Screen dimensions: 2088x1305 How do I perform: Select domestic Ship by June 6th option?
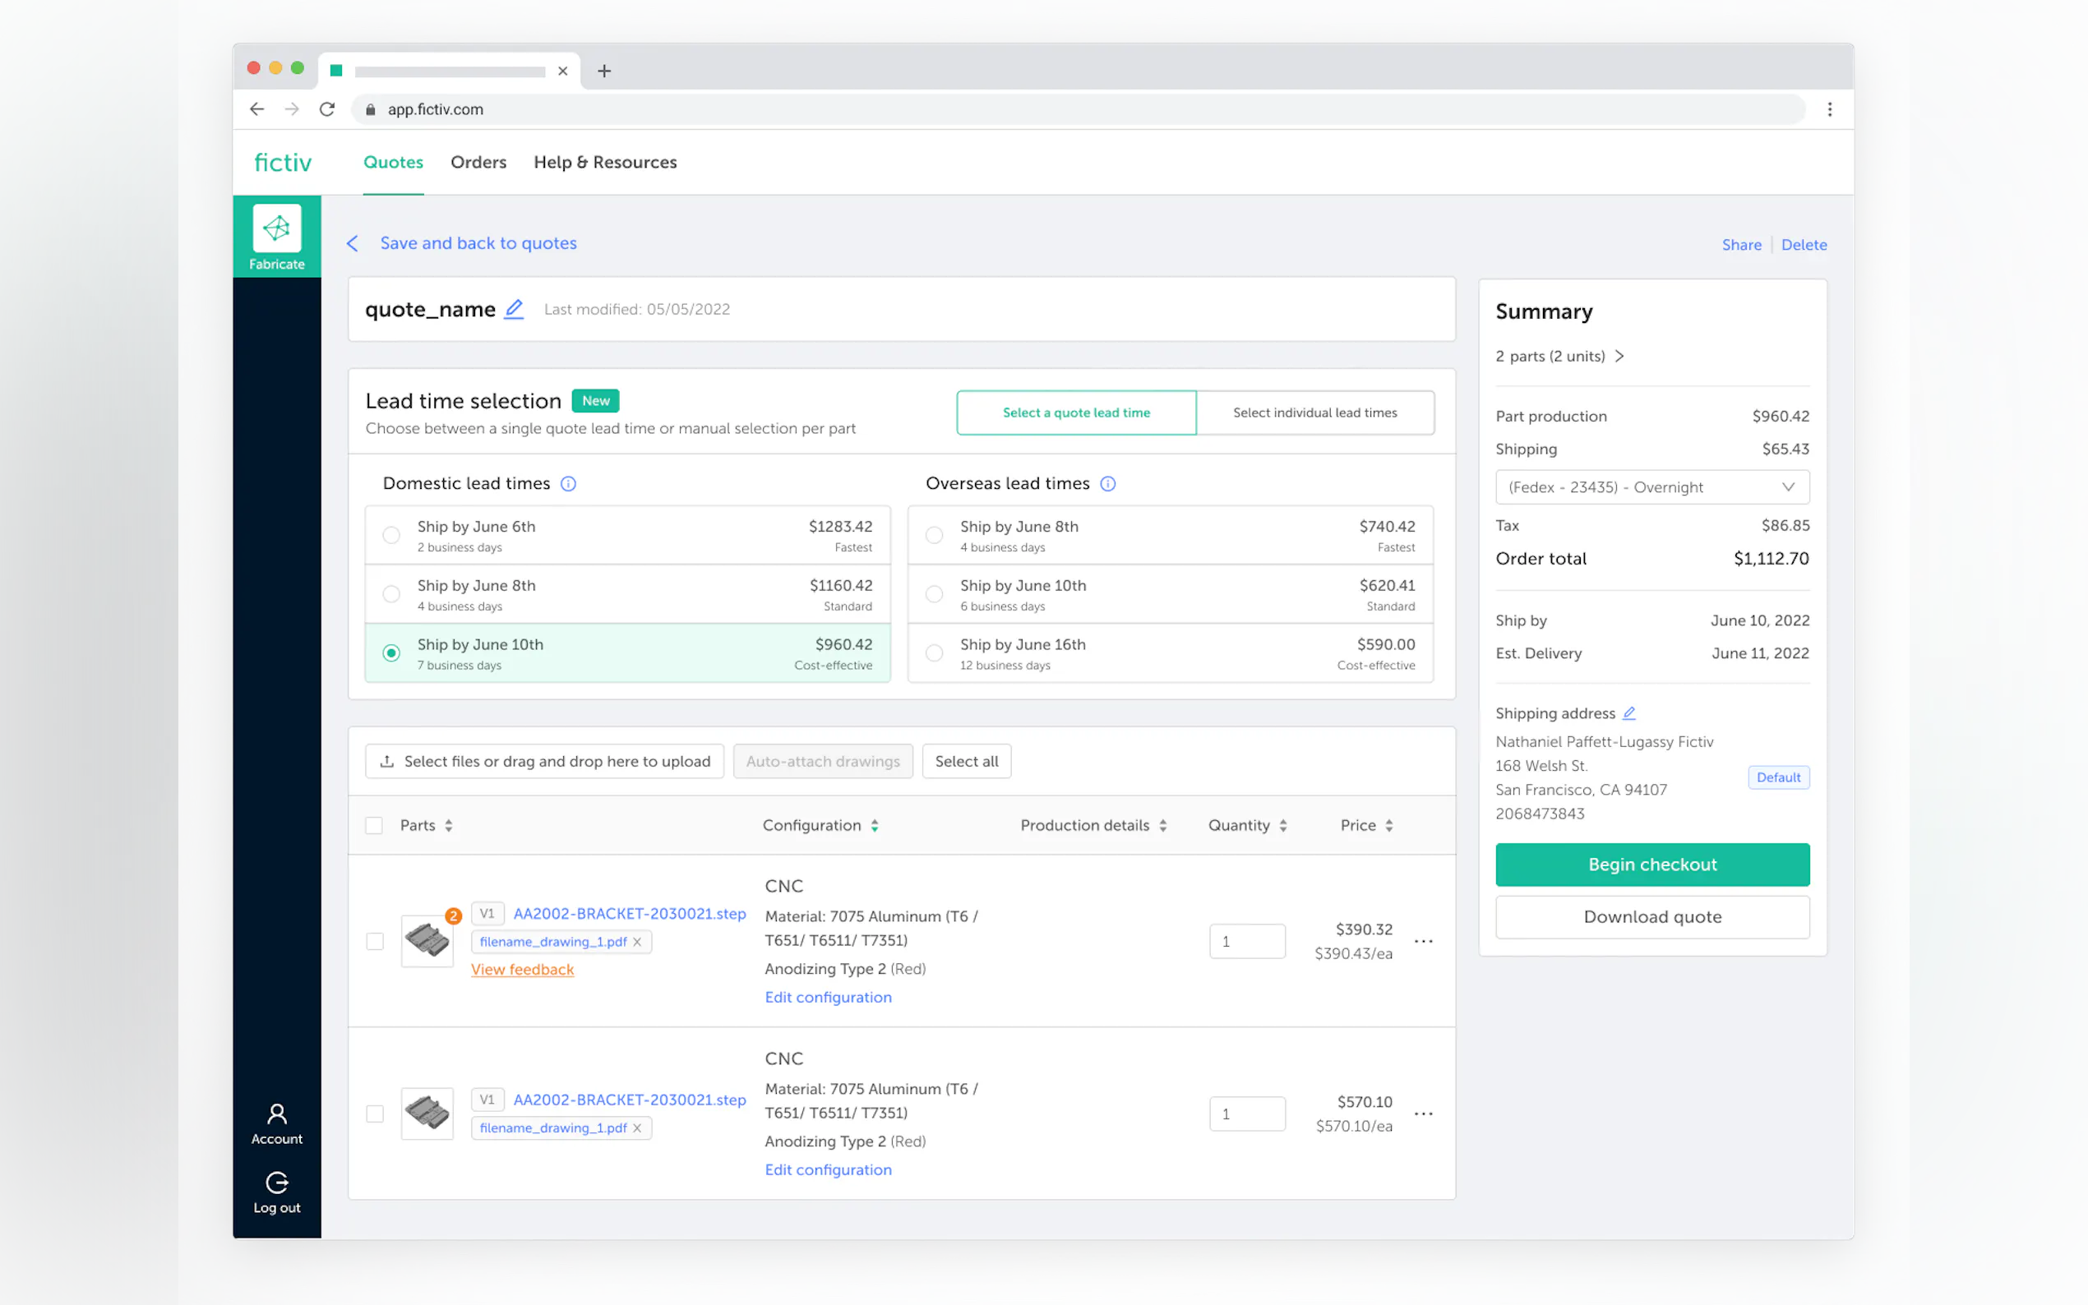[x=391, y=535]
